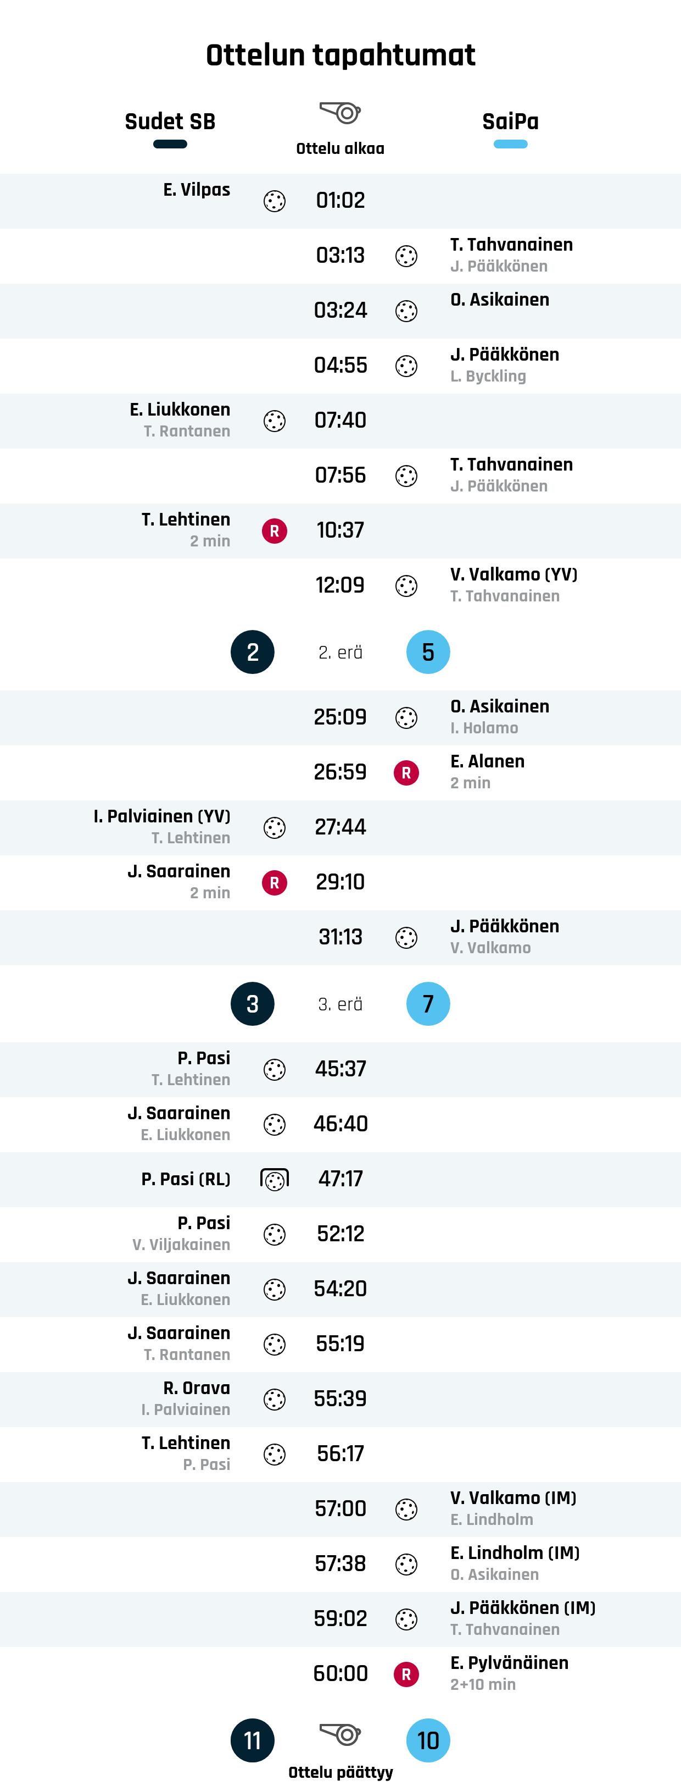Click the red penalty icon for E. Alanen

[406, 773]
